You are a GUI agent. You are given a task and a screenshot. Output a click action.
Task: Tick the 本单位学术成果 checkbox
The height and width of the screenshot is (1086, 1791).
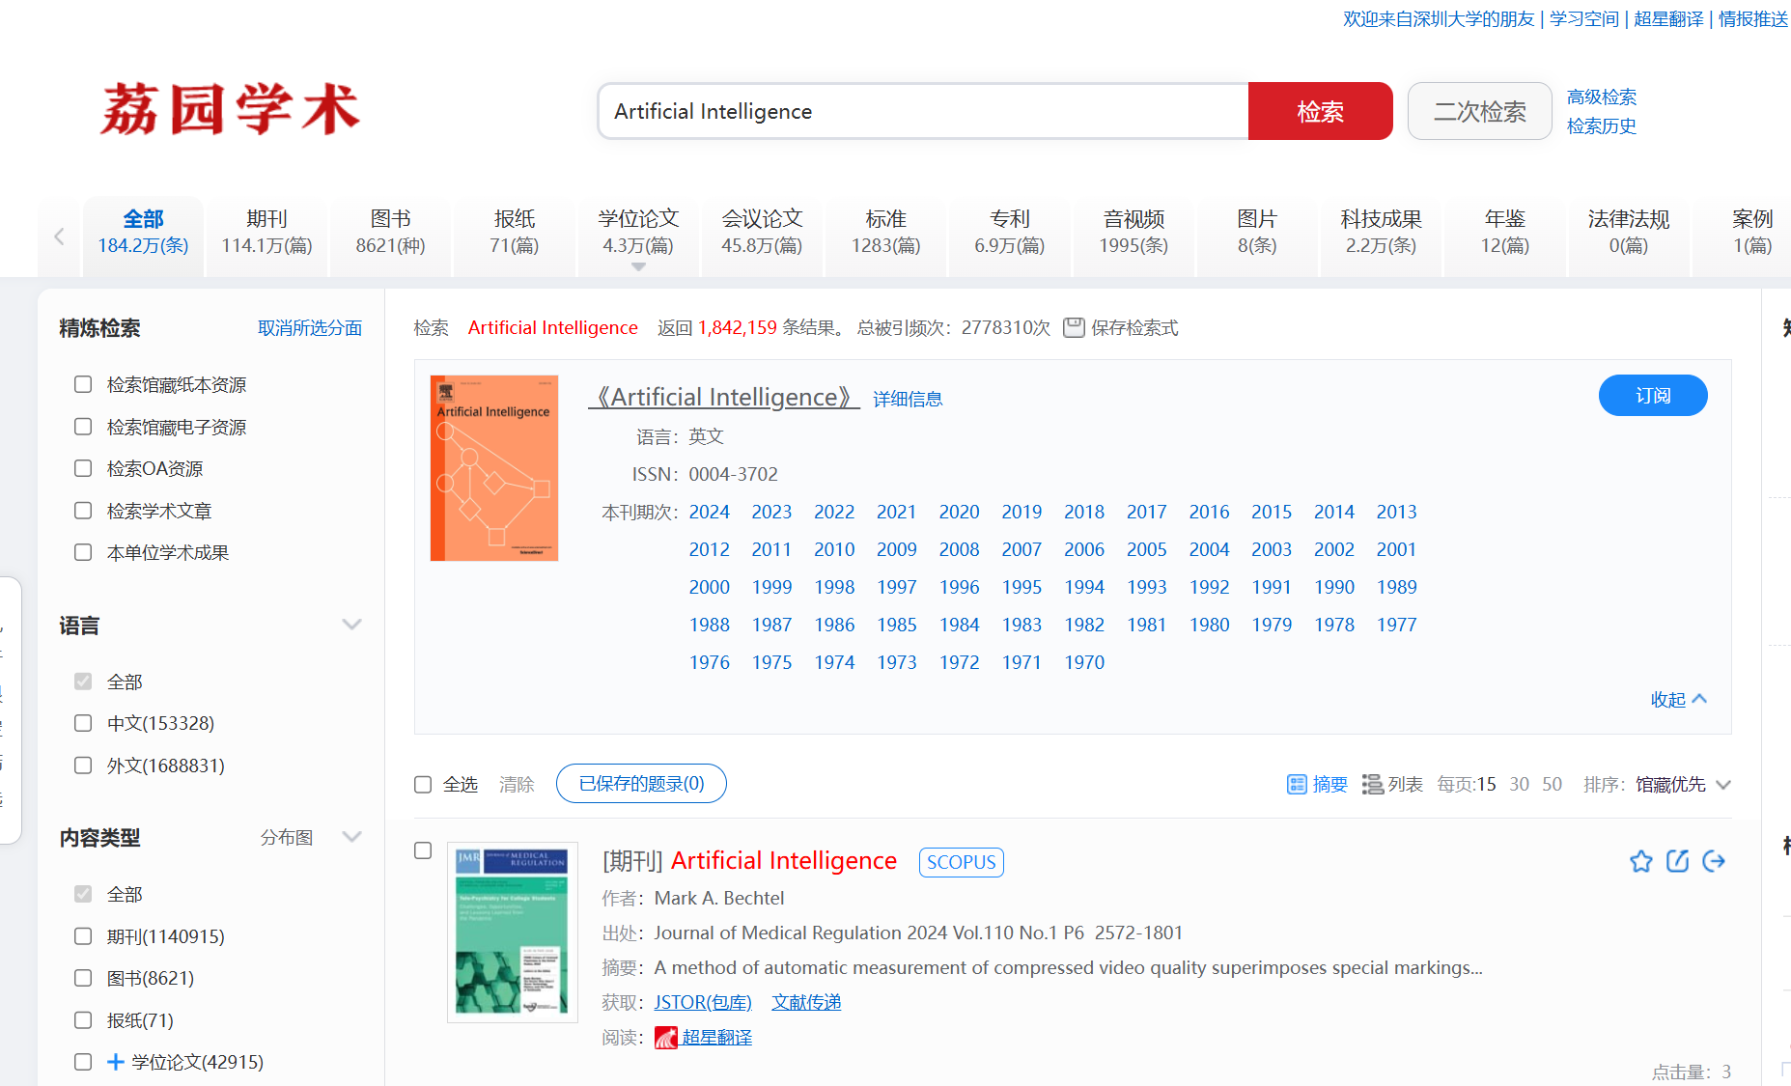[x=83, y=552]
